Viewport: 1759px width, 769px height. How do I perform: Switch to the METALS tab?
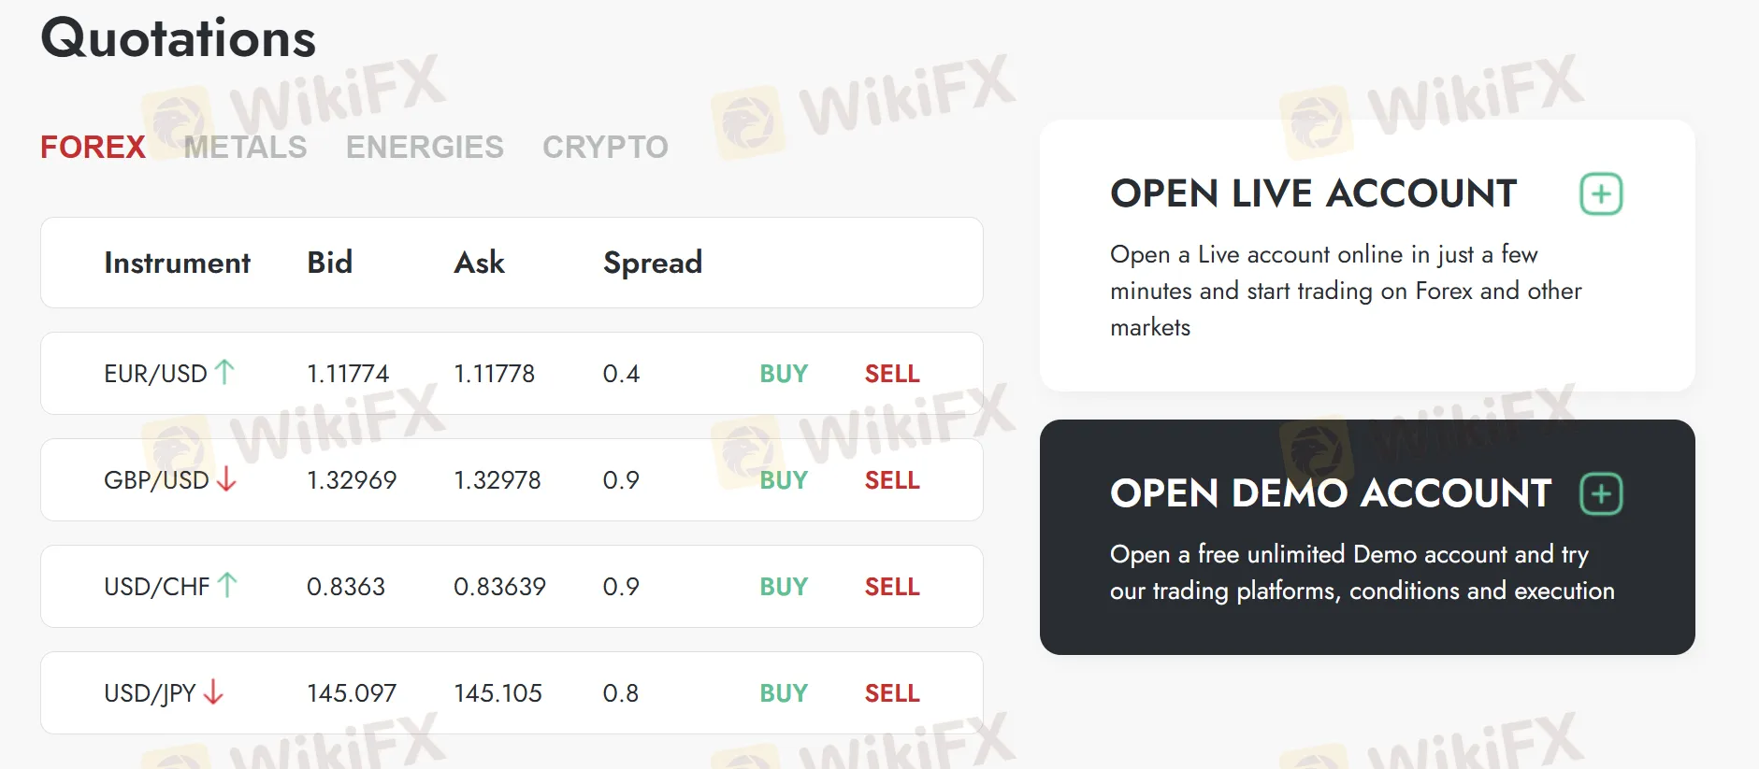[245, 148]
